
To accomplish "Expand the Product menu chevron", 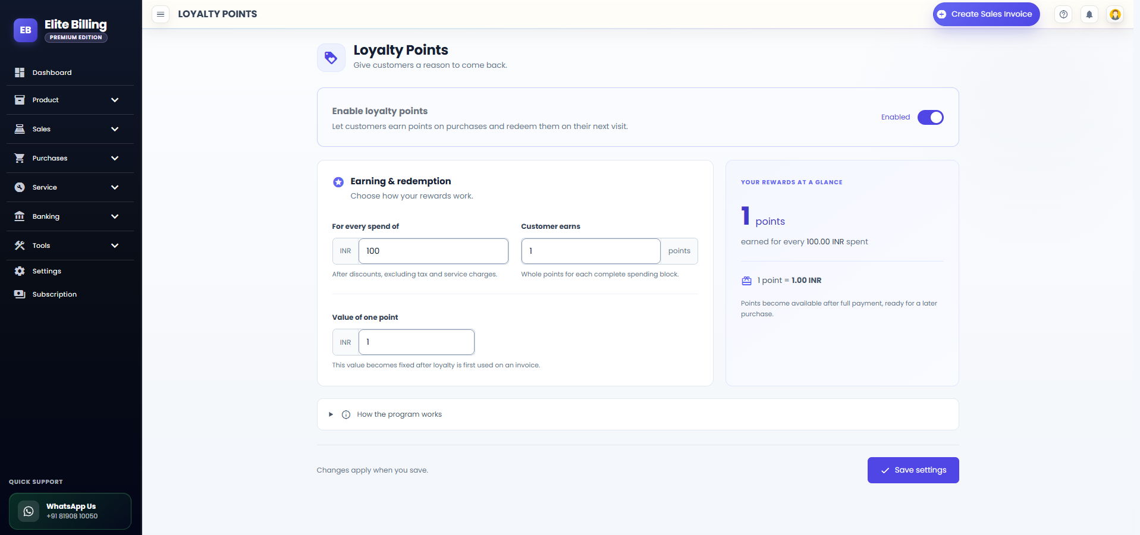I will [x=115, y=100].
